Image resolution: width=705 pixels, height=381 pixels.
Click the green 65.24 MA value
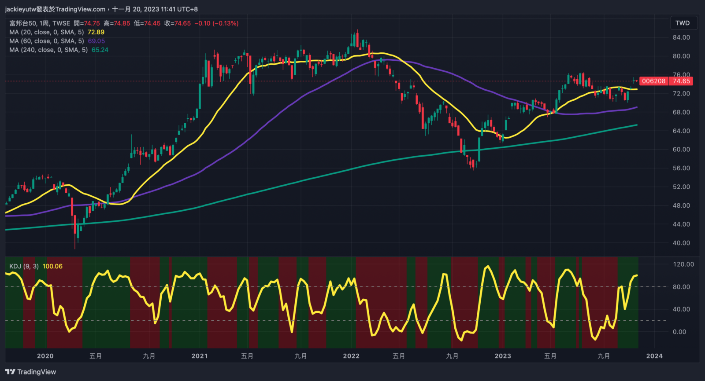click(x=100, y=50)
